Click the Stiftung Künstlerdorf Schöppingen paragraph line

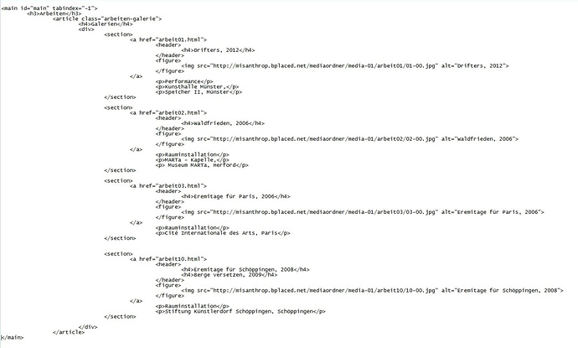click(240, 311)
